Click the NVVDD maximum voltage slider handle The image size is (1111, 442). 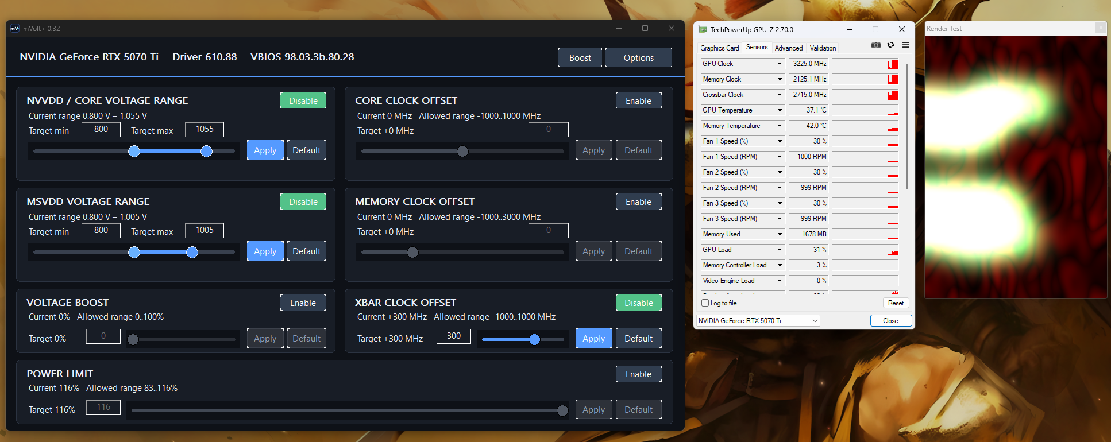pos(206,151)
